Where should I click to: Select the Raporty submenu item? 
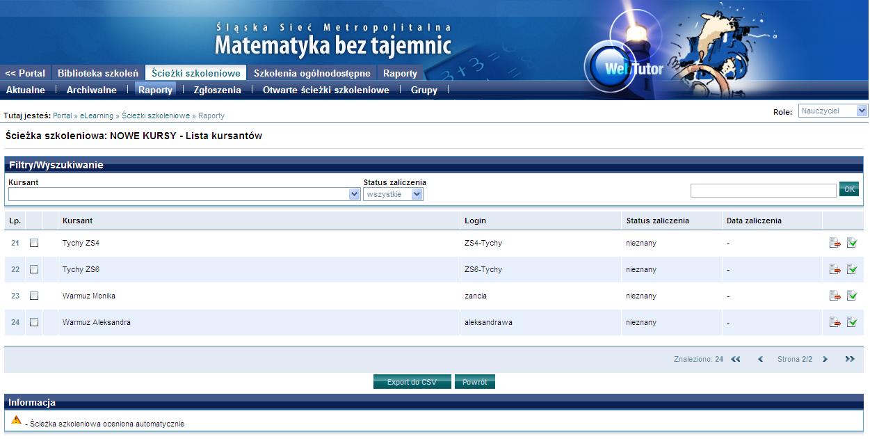click(x=155, y=90)
